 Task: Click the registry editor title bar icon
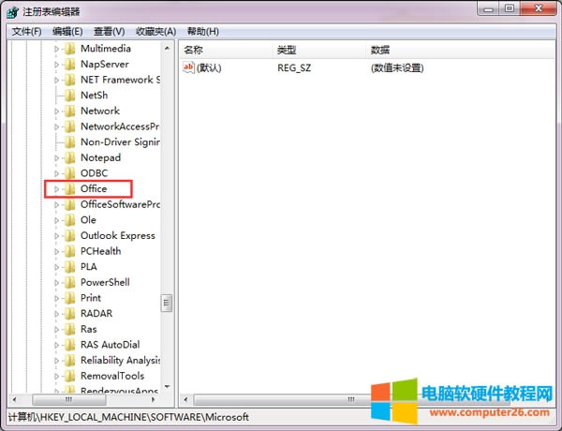[13, 12]
